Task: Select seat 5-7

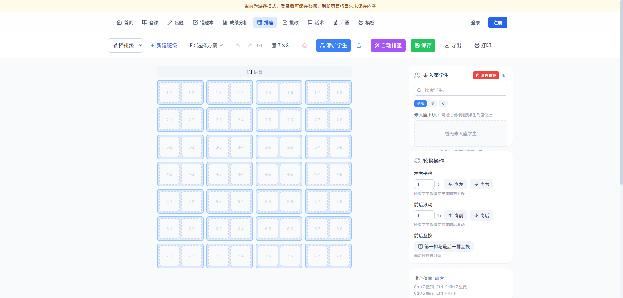Action: [x=317, y=201]
